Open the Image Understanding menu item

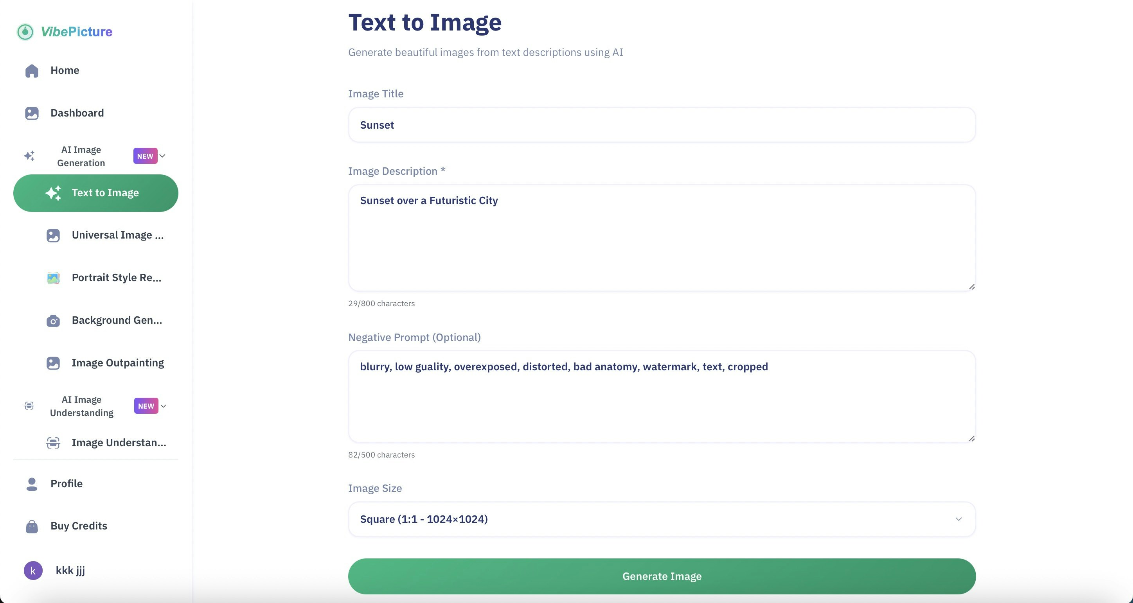click(106, 443)
